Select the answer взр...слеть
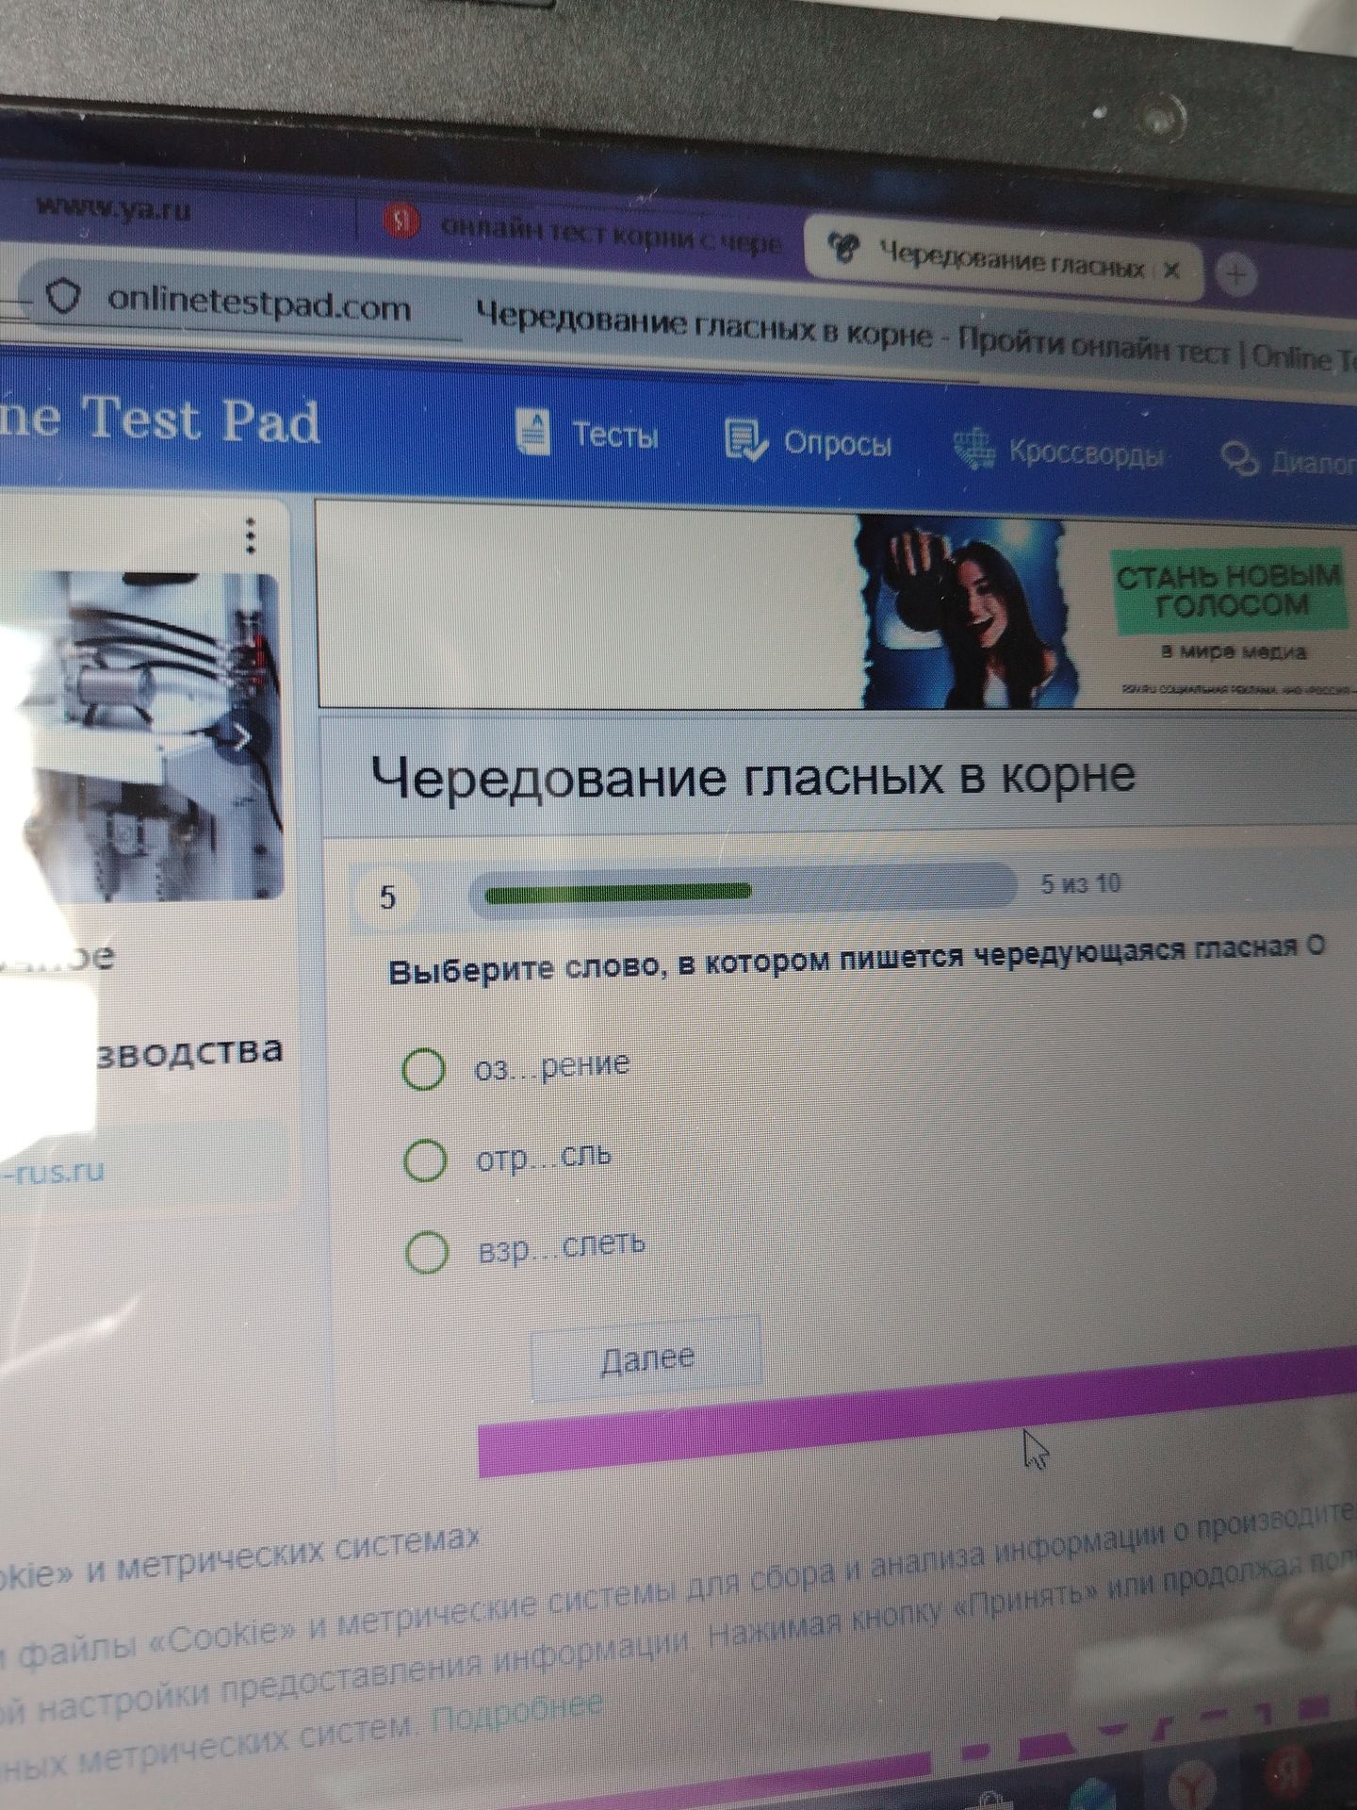1357x1810 pixels. [x=427, y=1252]
